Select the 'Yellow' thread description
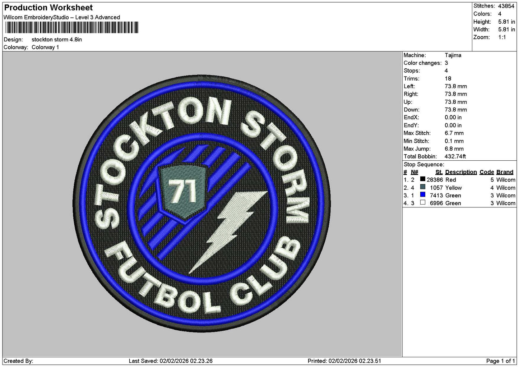This screenshot has height=367, width=519. click(453, 188)
